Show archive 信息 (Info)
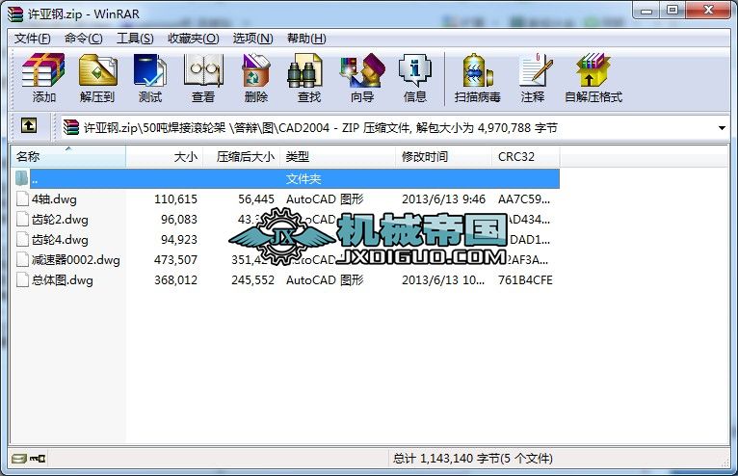This screenshot has height=476, width=738. coord(414,78)
